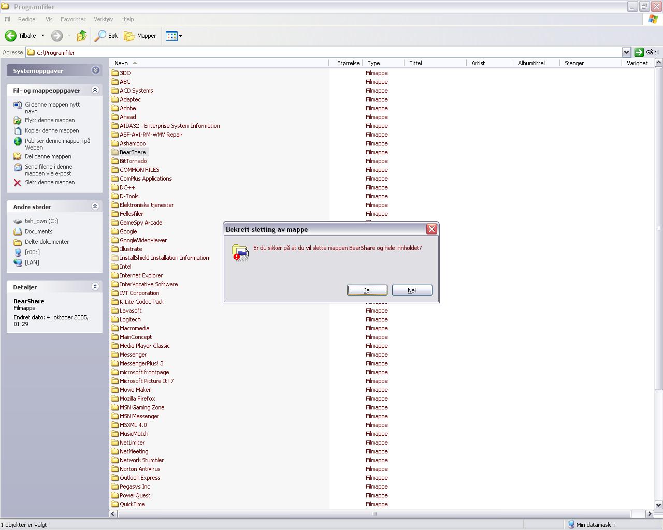Image resolution: width=663 pixels, height=530 pixels.
Task: Click the [r00t] computer icon
Action: (x=18, y=252)
